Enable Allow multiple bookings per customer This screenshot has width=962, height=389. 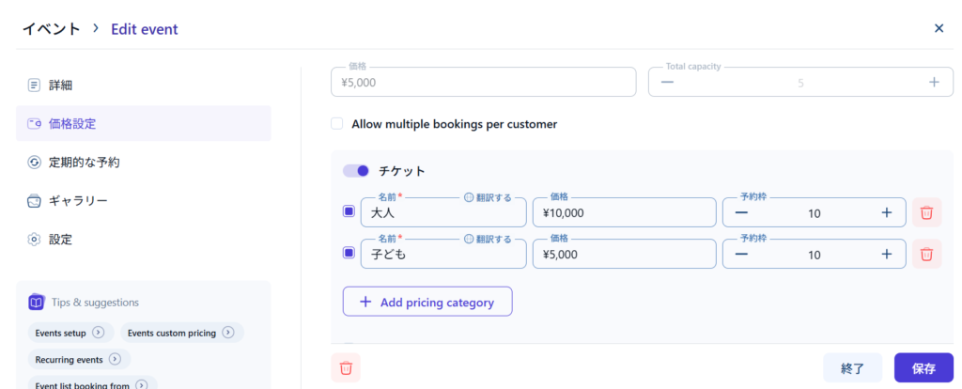click(337, 124)
